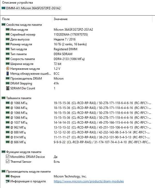
Task: Click the icon beside Фирма
Action: [7, 176]
